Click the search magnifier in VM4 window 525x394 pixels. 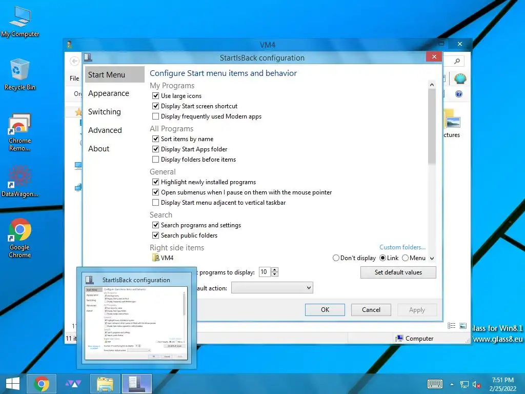click(x=457, y=61)
